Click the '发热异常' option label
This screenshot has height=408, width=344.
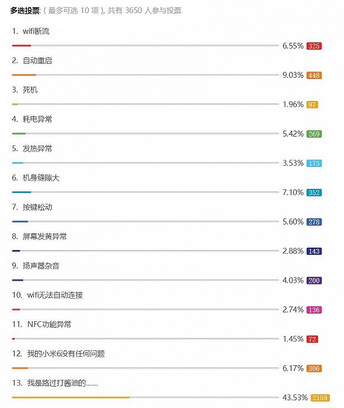tap(37, 148)
